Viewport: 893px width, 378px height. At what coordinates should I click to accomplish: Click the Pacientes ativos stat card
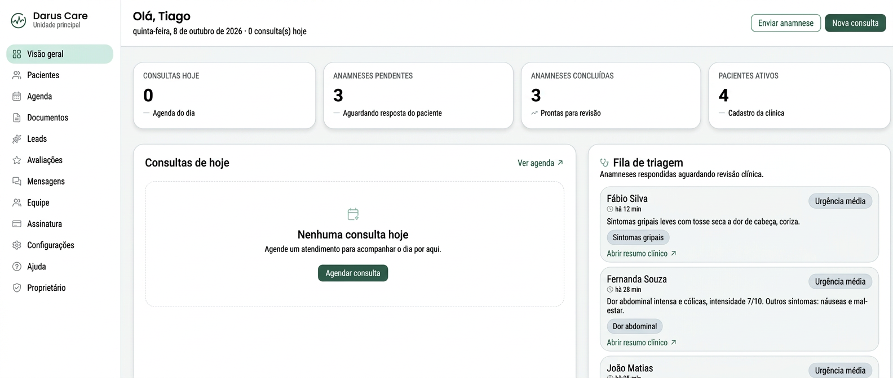click(799, 96)
